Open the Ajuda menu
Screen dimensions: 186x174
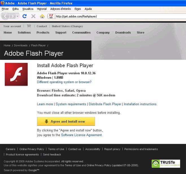click(88, 9)
